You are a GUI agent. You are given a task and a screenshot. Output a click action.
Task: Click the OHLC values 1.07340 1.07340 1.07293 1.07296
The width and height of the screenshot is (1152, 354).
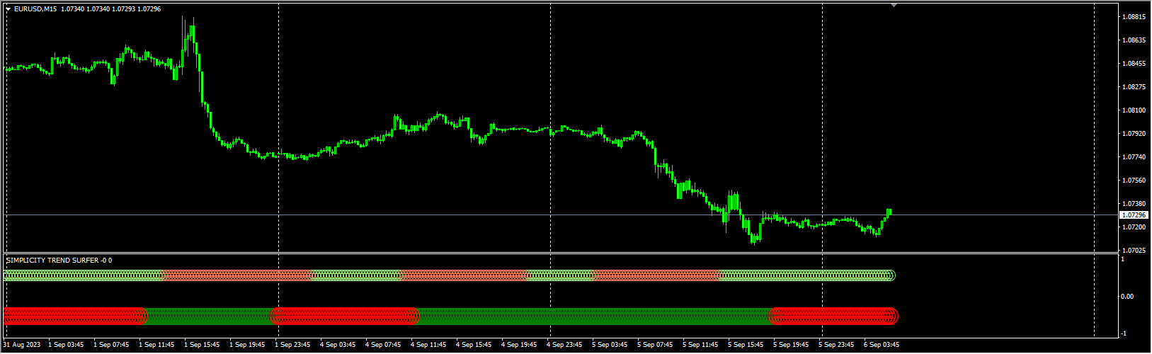111,9
